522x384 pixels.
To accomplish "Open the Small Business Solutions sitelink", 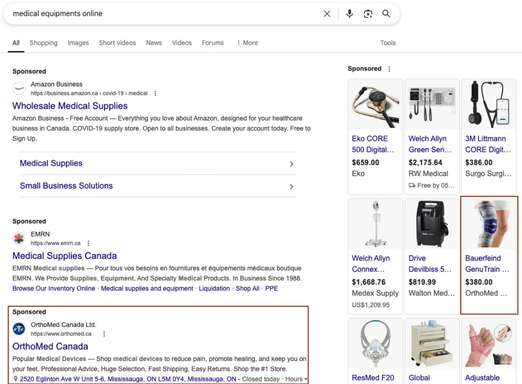I will (x=66, y=186).
